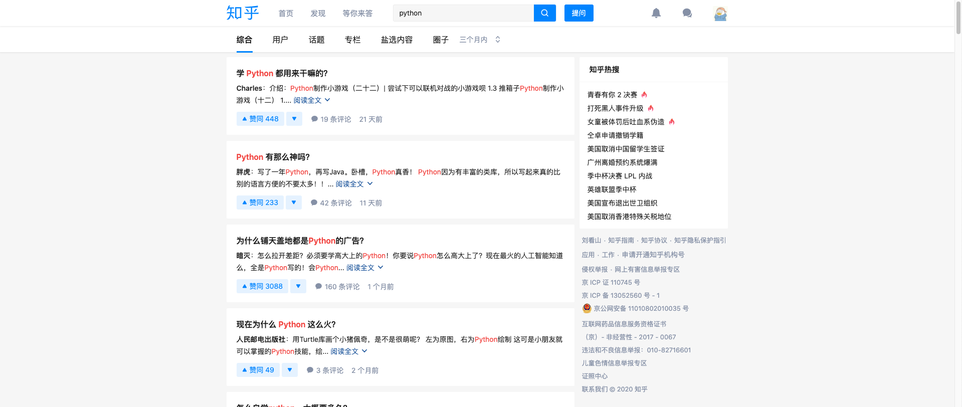
Task: Downvote the answer with 赞同 49
Action: click(290, 370)
